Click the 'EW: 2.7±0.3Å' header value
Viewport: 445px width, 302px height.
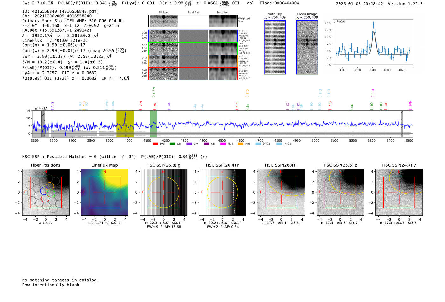pyautogui.click(x=38, y=3)
